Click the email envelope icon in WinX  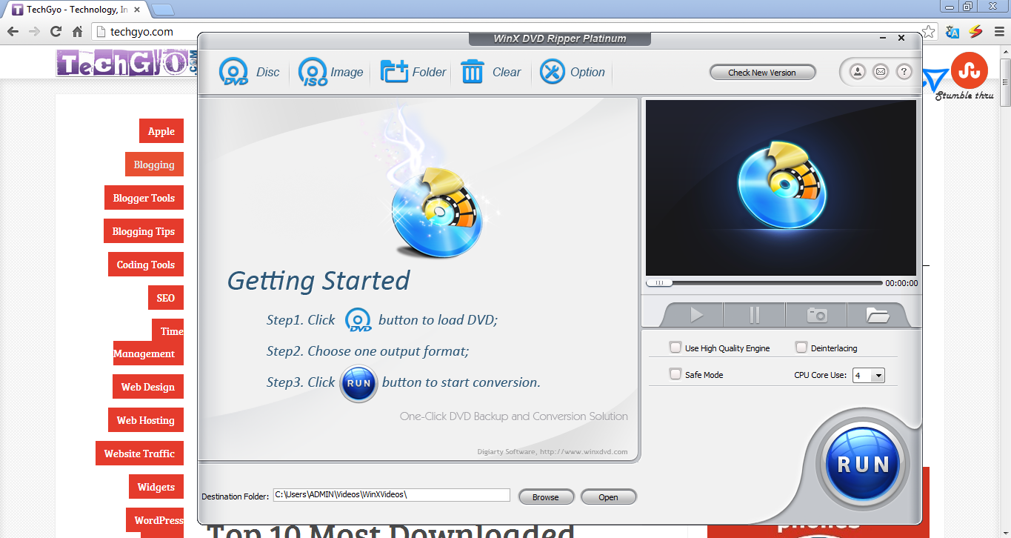click(880, 72)
